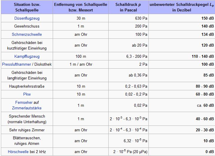Click the '10 dB' value
This screenshot has height=156, width=215.
pyautogui.click(x=209, y=141)
